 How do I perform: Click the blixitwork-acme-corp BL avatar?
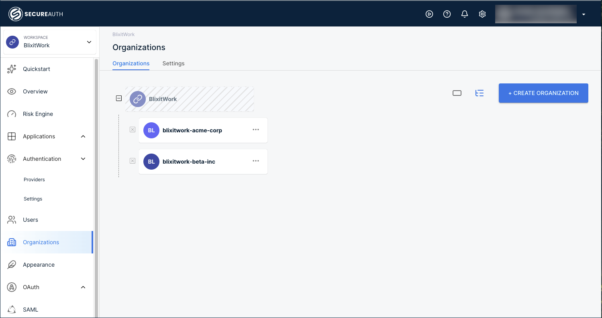click(x=151, y=130)
